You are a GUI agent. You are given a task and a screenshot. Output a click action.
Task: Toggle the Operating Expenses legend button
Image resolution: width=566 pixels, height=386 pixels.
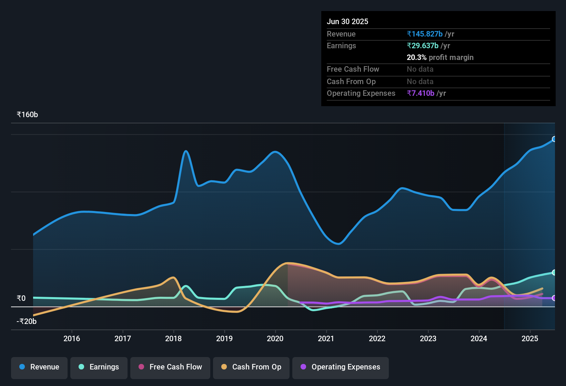pos(341,368)
